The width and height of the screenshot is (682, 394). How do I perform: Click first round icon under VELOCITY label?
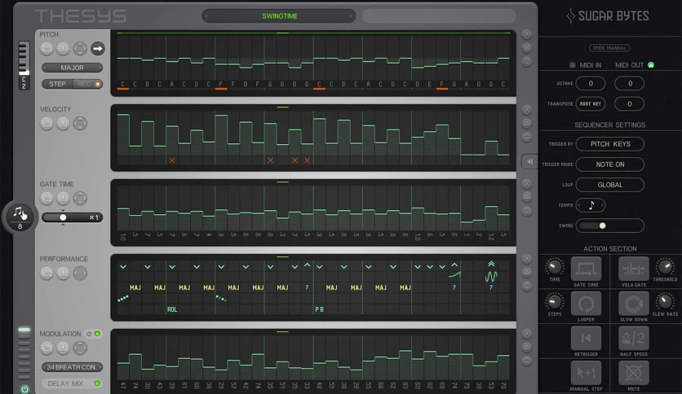click(46, 123)
